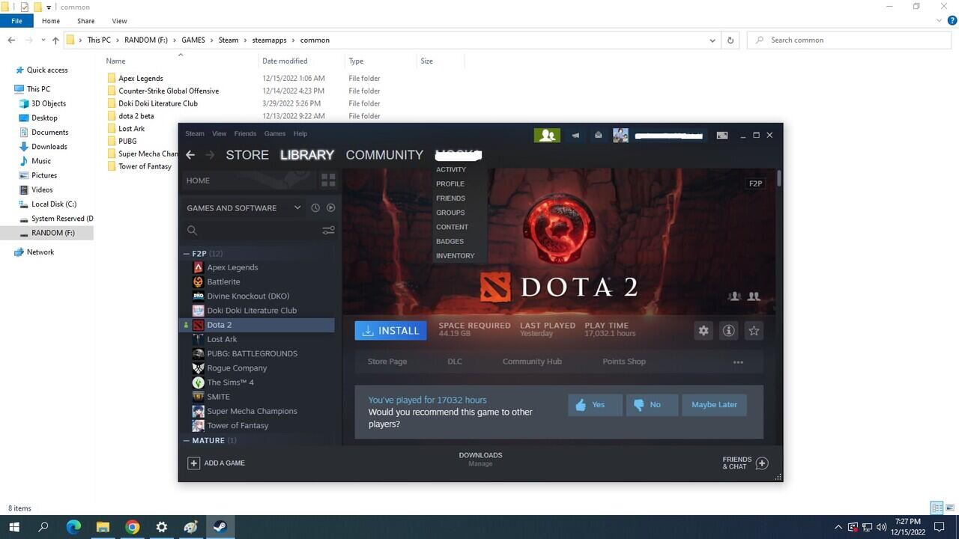Open the address bar history dropdown in Explorer
The height and width of the screenshot is (539, 959).
pos(713,40)
